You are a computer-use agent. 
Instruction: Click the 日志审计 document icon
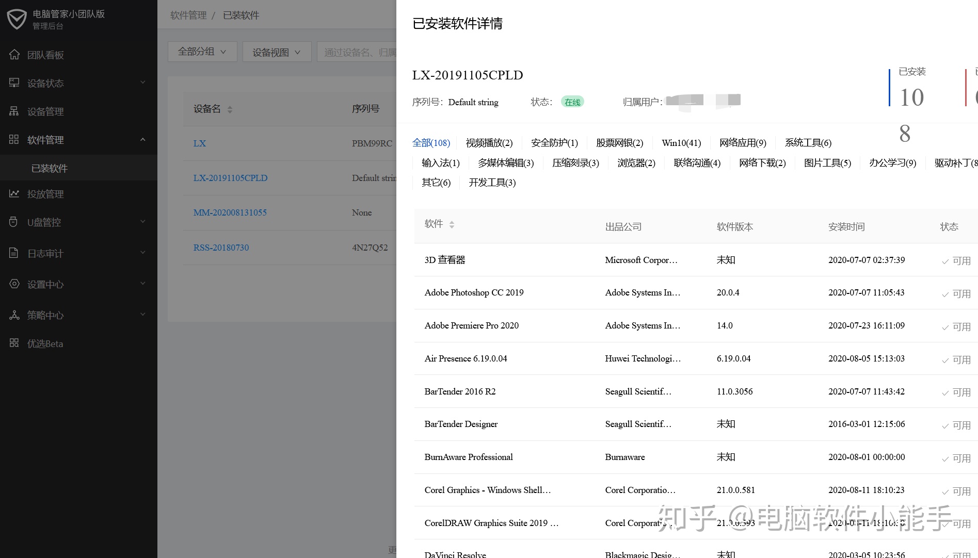pyautogui.click(x=14, y=253)
